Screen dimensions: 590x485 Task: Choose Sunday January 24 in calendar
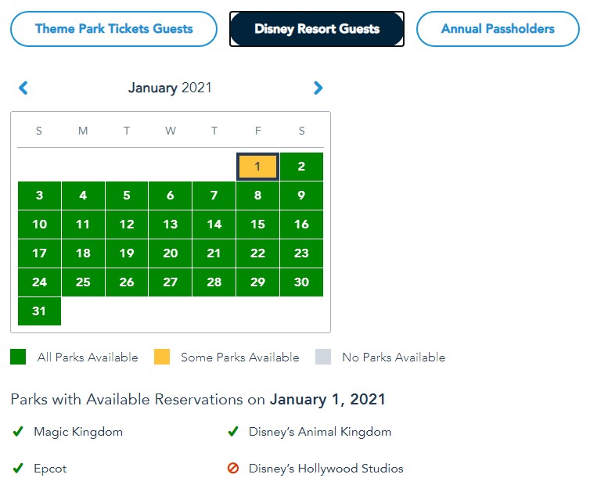pyautogui.click(x=39, y=282)
